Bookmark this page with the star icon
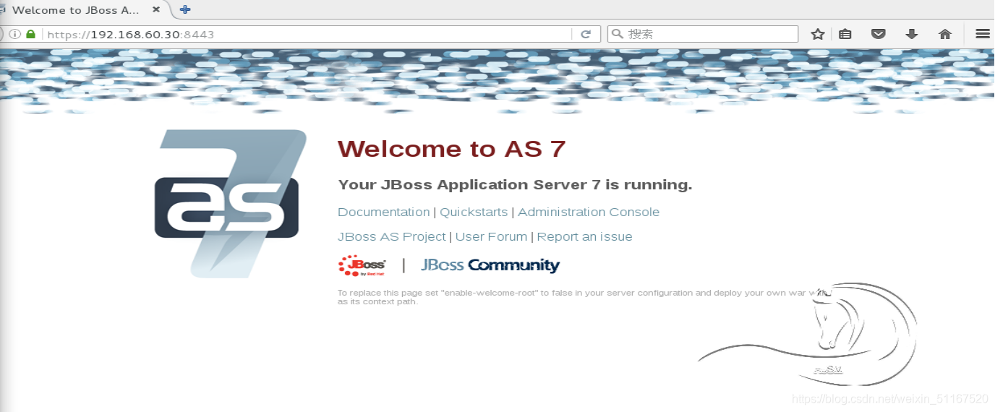The width and height of the screenshot is (995, 412). (x=818, y=34)
